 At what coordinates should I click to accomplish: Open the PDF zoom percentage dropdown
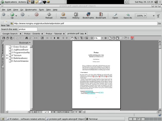click(x=102, y=38)
